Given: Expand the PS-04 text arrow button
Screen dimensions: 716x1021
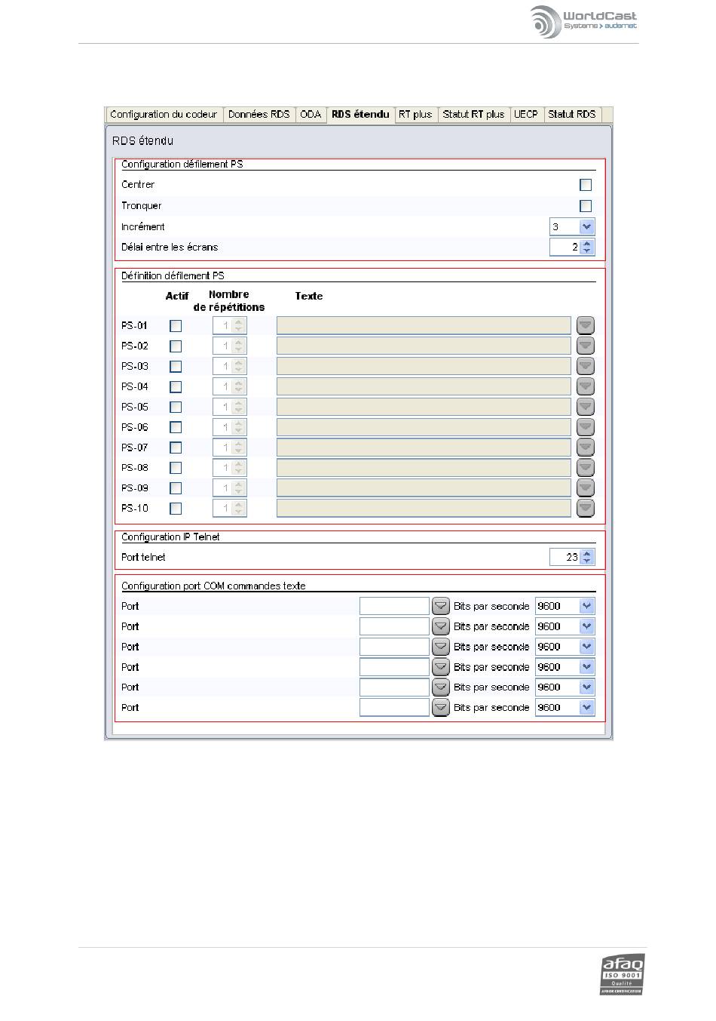Looking at the screenshot, I should click(586, 386).
